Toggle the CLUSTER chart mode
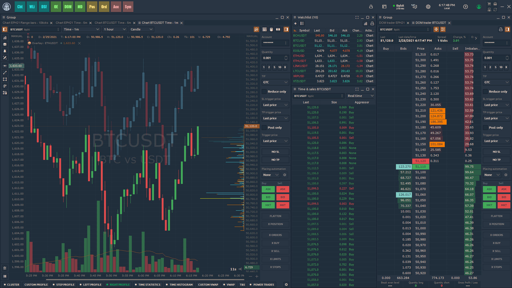 coord(11,285)
